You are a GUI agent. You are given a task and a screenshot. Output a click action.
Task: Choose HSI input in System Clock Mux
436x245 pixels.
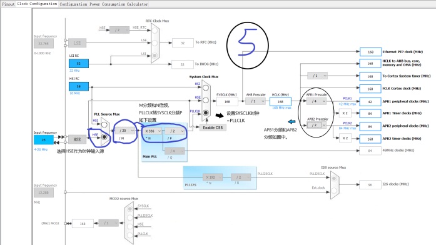click(x=205, y=88)
